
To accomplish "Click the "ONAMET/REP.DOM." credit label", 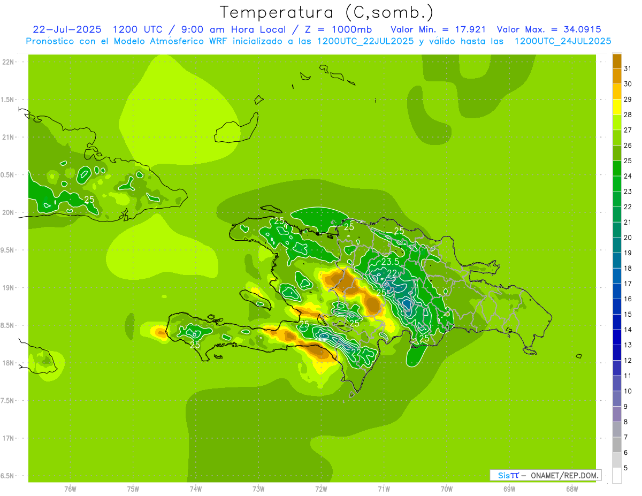I will click(564, 475).
